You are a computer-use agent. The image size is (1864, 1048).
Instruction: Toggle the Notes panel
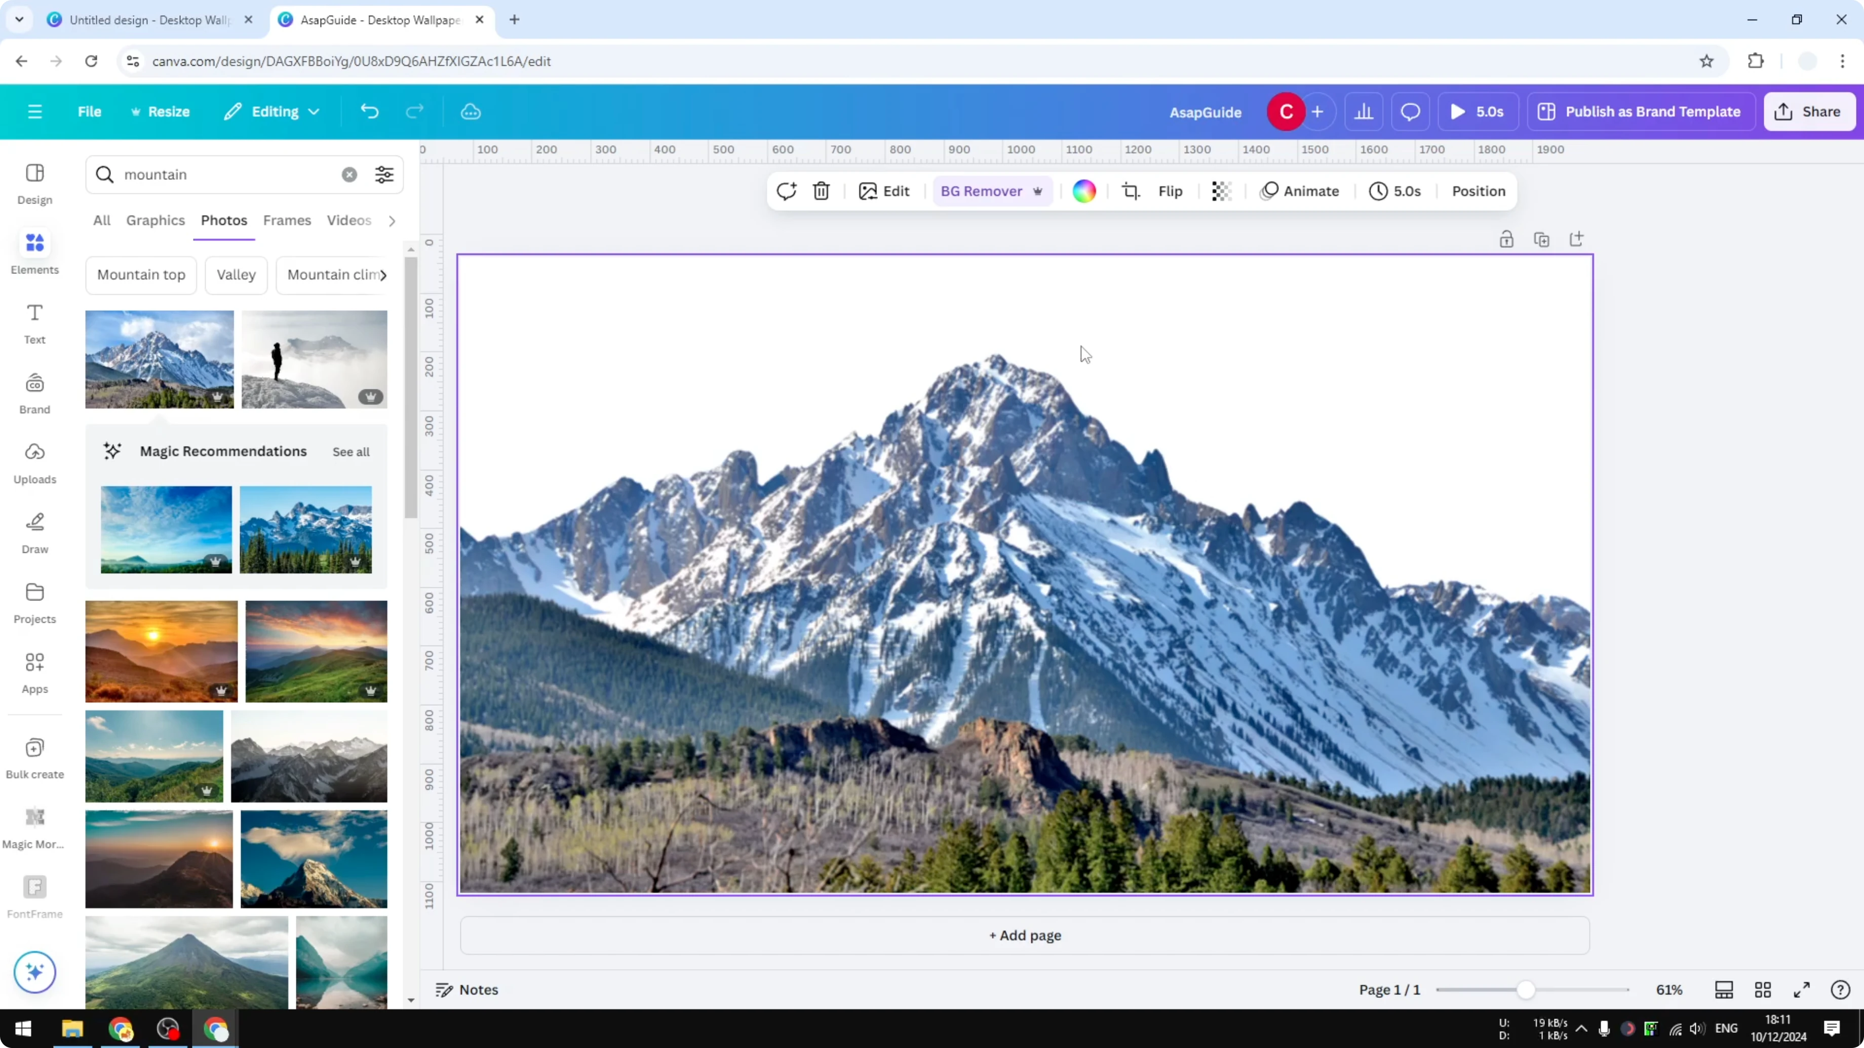467,989
